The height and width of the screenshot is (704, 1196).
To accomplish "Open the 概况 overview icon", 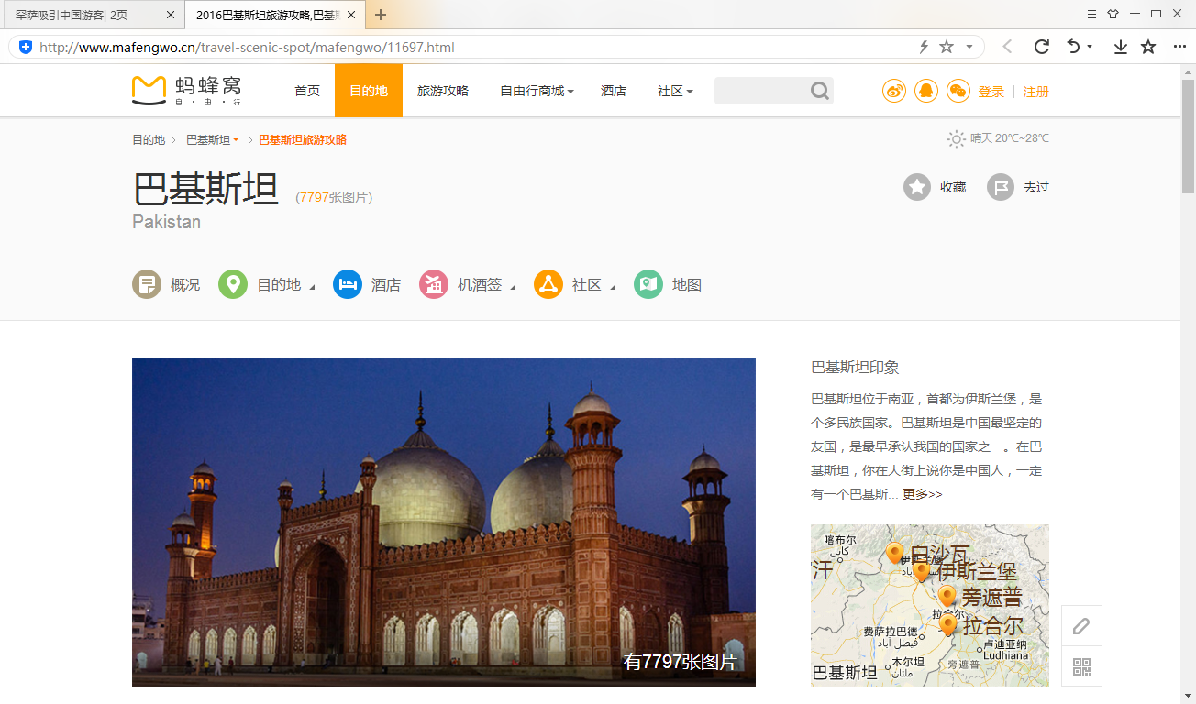I will tap(147, 285).
